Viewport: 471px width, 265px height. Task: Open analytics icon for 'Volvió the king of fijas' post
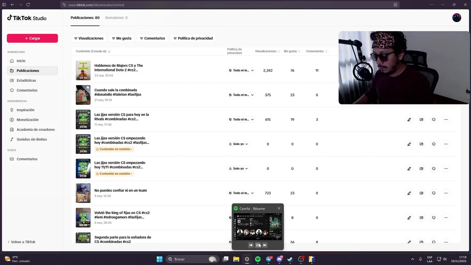coord(421,218)
